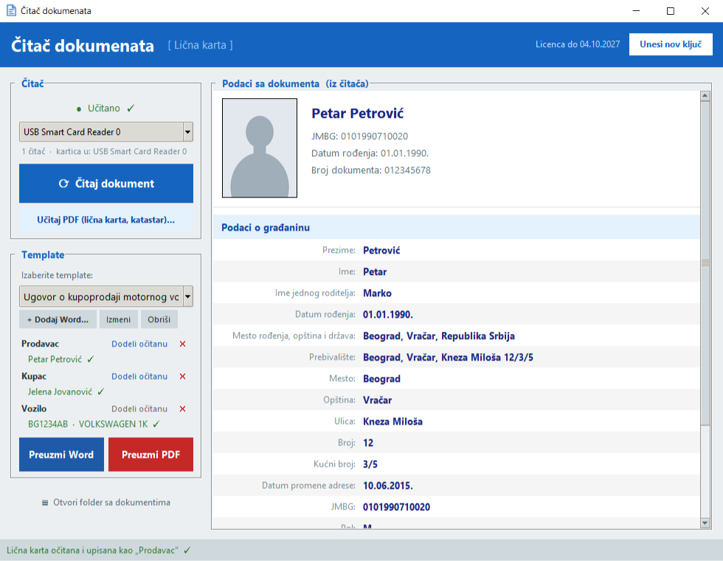Image resolution: width=723 pixels, height=561 pixels.
Task: Export the contract with Preuzmi PDF
Action: pyautogui.click(x=151, y=455)
